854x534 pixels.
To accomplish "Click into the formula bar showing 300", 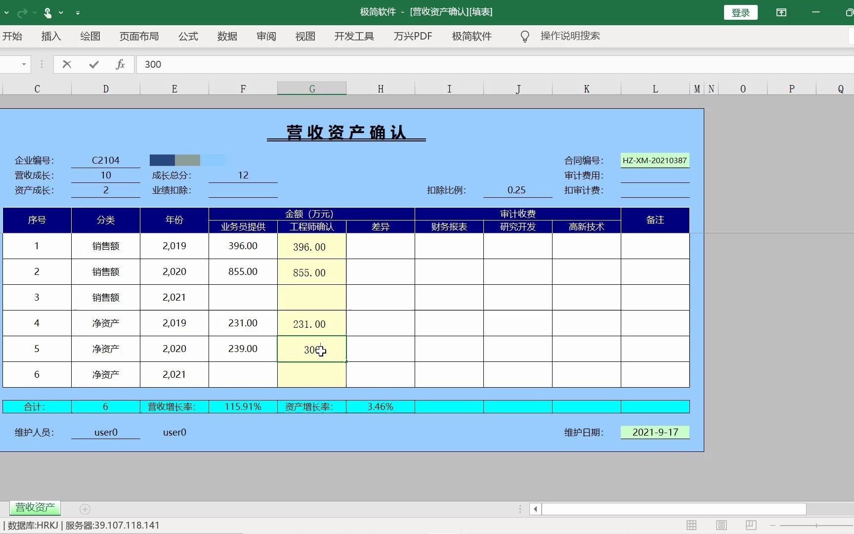I will click(494, 64).
